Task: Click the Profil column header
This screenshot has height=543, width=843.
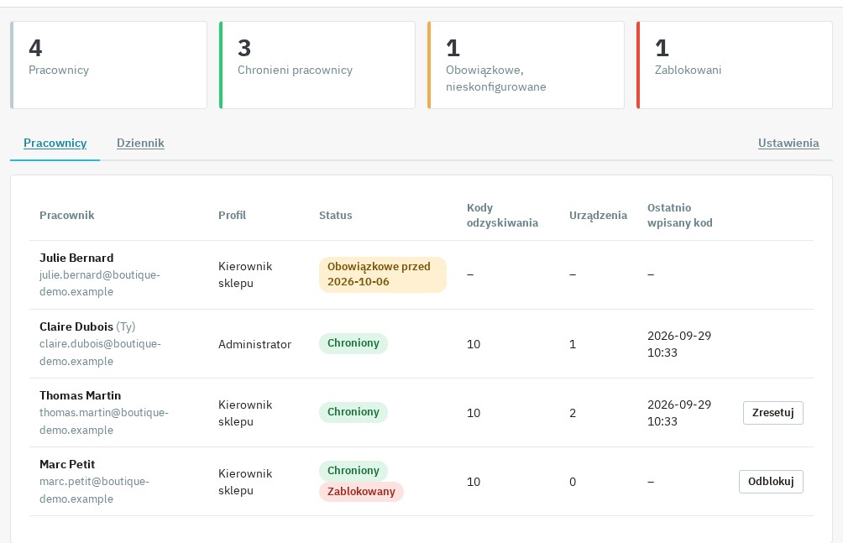Action: point(232,215)
